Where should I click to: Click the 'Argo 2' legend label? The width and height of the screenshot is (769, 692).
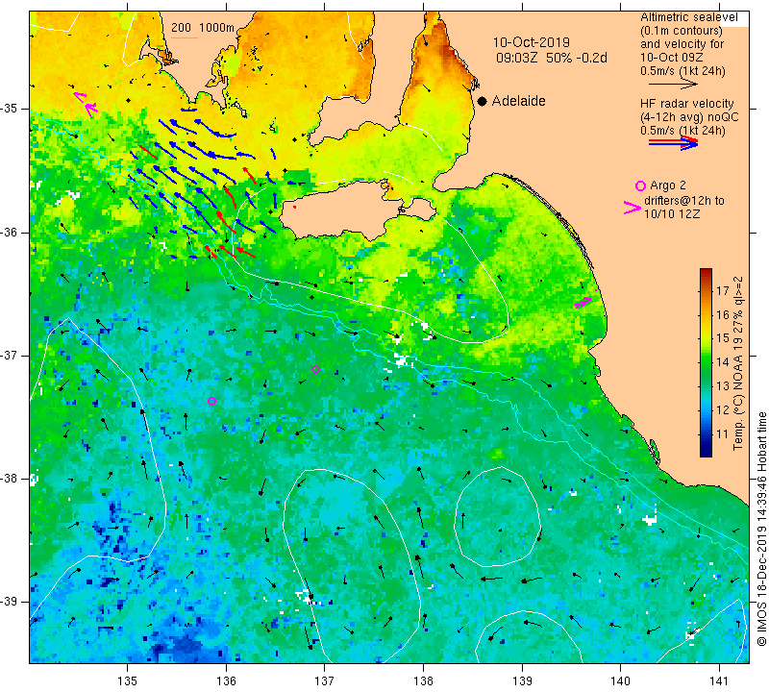click(x=667, y=185)
